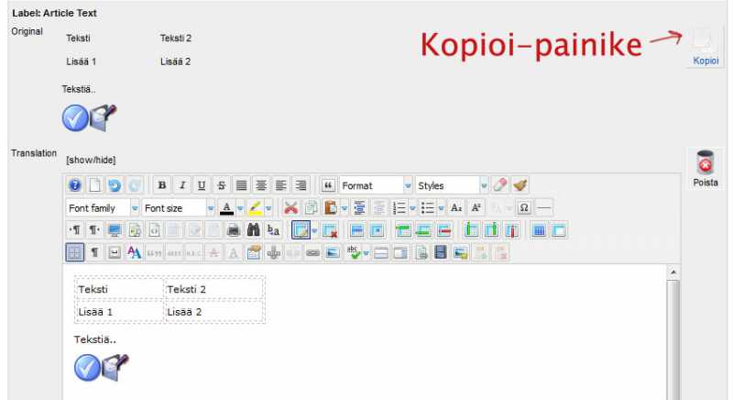
Task: Open the Font size dropdown
Action: (179, 208)
